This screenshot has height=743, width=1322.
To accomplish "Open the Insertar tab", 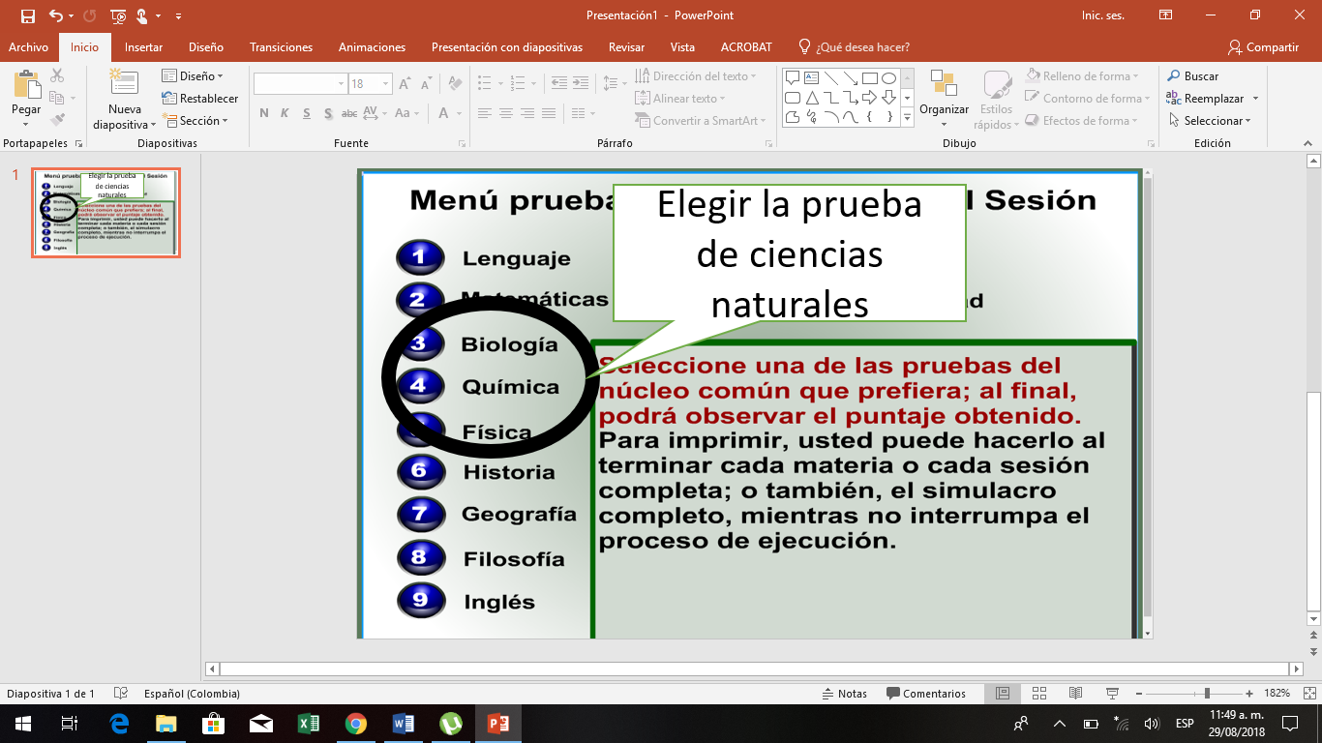I will click(x=143, y=47).
